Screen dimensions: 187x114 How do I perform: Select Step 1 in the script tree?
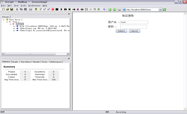pos(20,24)
